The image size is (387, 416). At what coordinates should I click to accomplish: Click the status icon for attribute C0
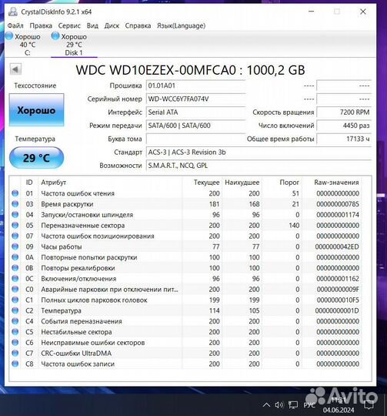coord(15,289)
